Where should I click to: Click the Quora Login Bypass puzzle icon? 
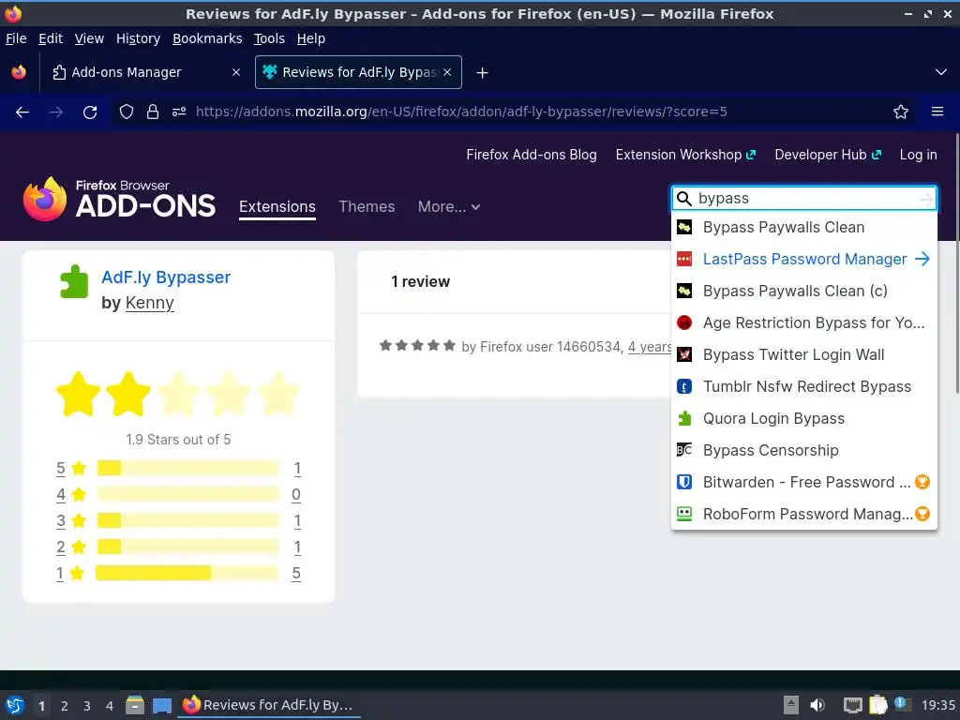point(684,418)
